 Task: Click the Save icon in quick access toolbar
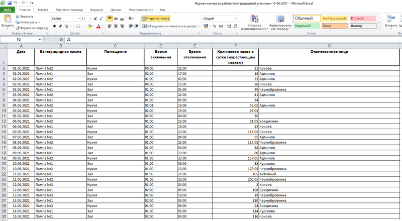pyautogui.click(x=10, y=3)
